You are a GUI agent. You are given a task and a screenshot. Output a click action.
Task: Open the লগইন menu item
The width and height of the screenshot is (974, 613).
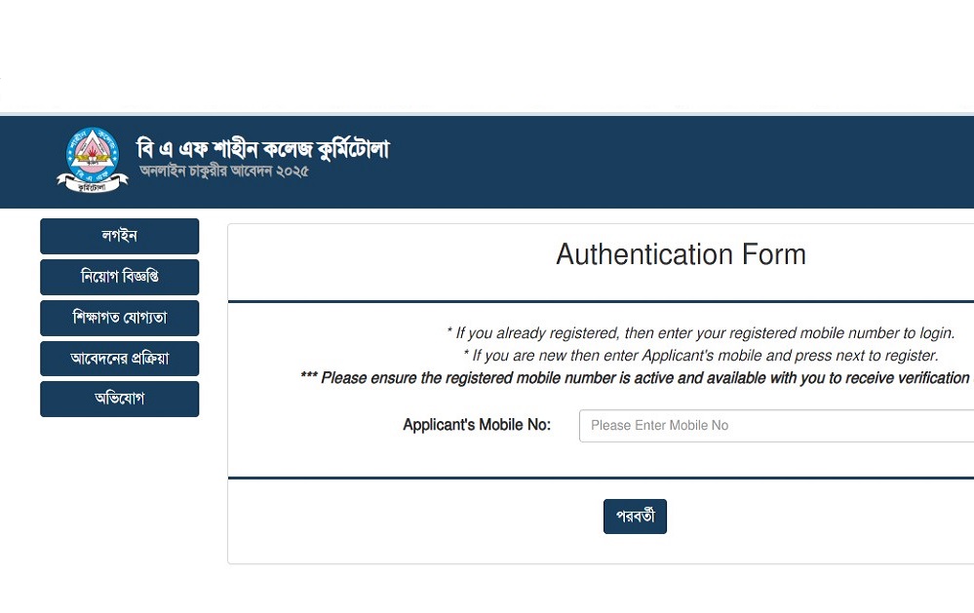coord(119,236)
